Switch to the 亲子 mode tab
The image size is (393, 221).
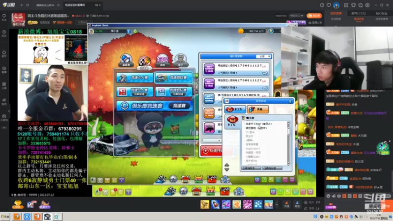(x=180, y=60)
